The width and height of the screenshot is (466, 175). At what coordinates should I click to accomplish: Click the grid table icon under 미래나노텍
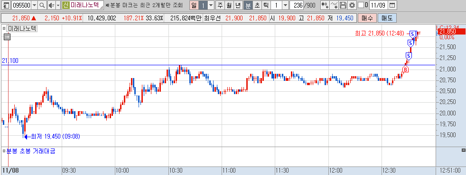tap(7, 37)
